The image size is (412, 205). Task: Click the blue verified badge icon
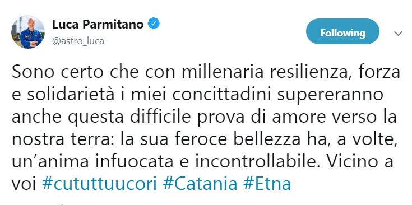(x=154, y=24)
